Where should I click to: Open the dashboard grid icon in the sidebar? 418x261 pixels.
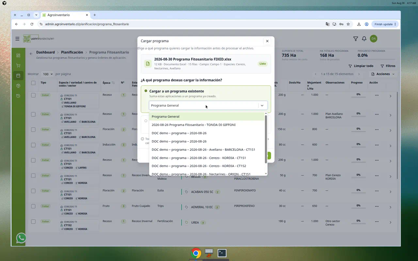18,55
